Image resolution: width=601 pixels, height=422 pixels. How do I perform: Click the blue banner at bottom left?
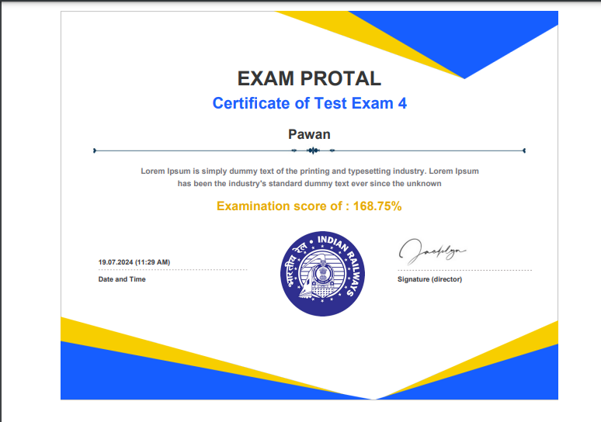pos(155,380)
